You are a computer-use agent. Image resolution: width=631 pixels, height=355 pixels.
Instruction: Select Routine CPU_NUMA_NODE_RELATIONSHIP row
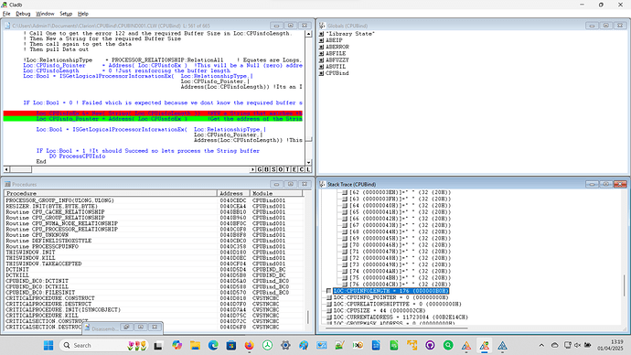point(154,223)
